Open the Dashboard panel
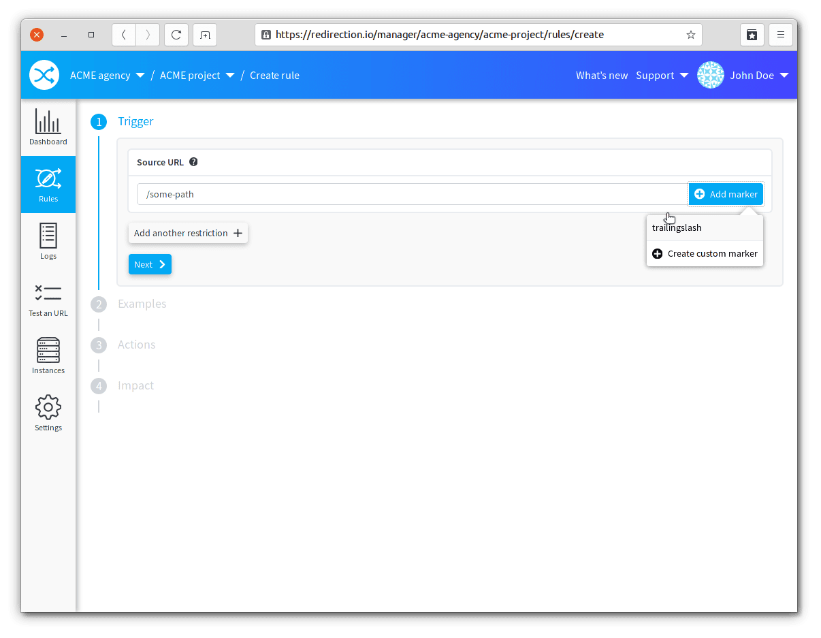Screen dimensions: 821x638 coord(48,127)
